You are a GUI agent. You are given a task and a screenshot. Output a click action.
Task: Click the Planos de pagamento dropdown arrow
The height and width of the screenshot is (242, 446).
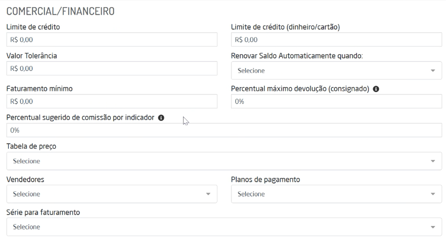(432, 194)
